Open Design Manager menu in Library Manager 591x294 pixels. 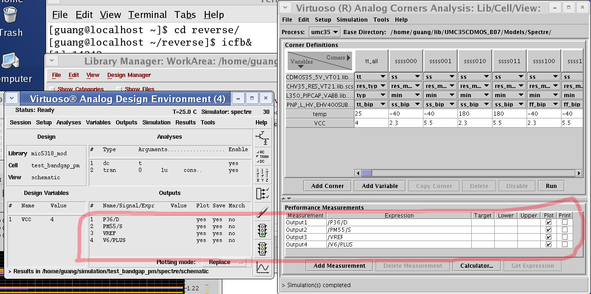[129, 75]
